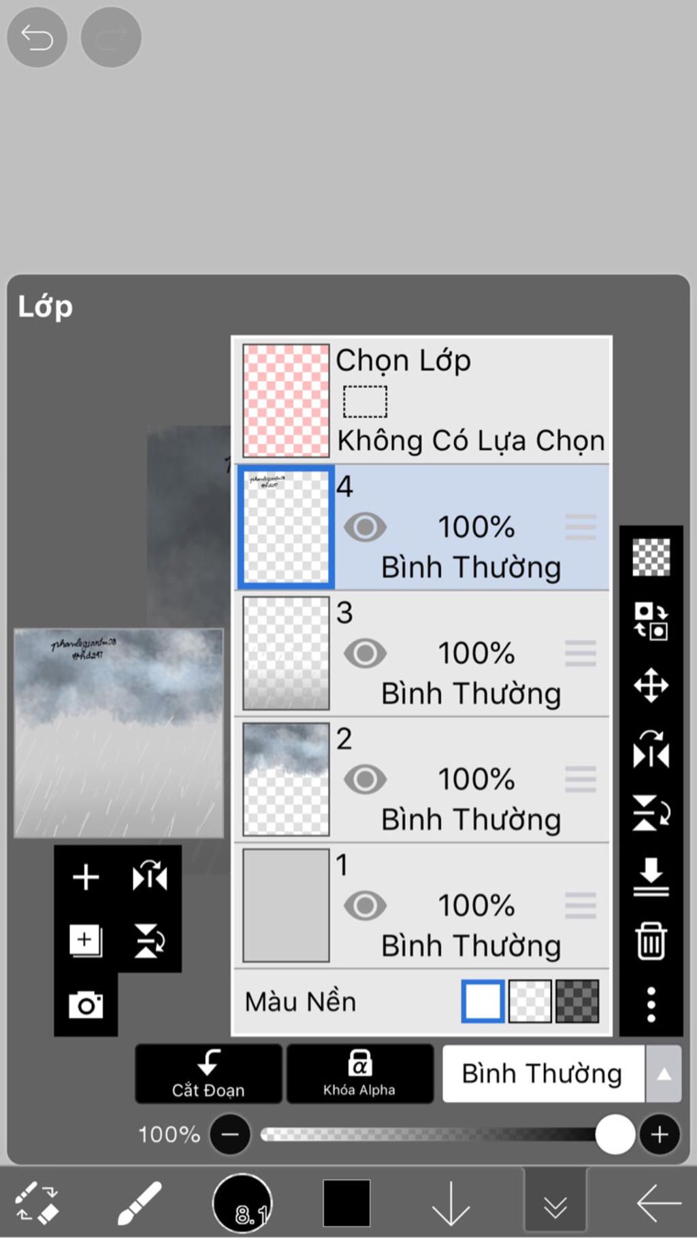Expand blend mode list with up-arrow
The height and width of the screenshot is (1238, 697).
click(x=664, y=1074)
